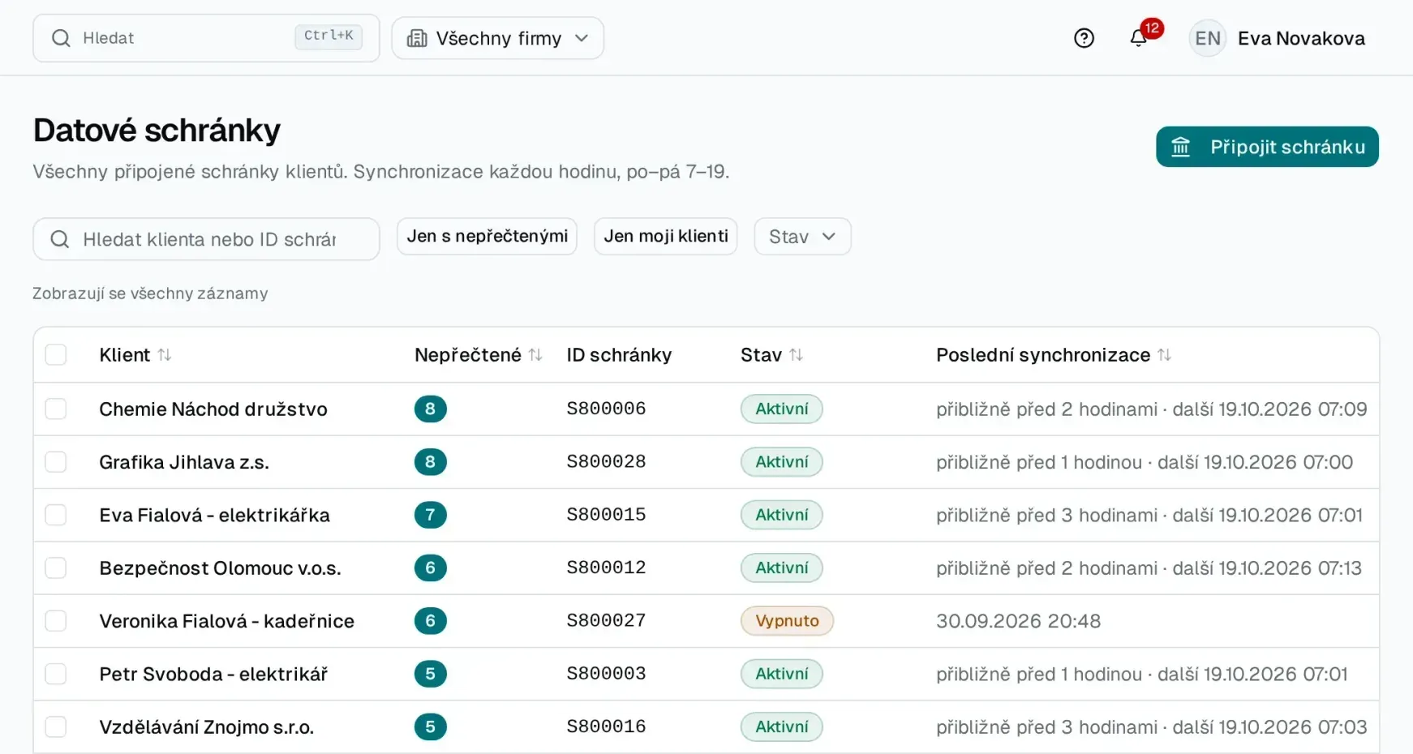1413x754 pixels.
Task: Open the Všechny firmy company dropdown
Action: (497, 38)
